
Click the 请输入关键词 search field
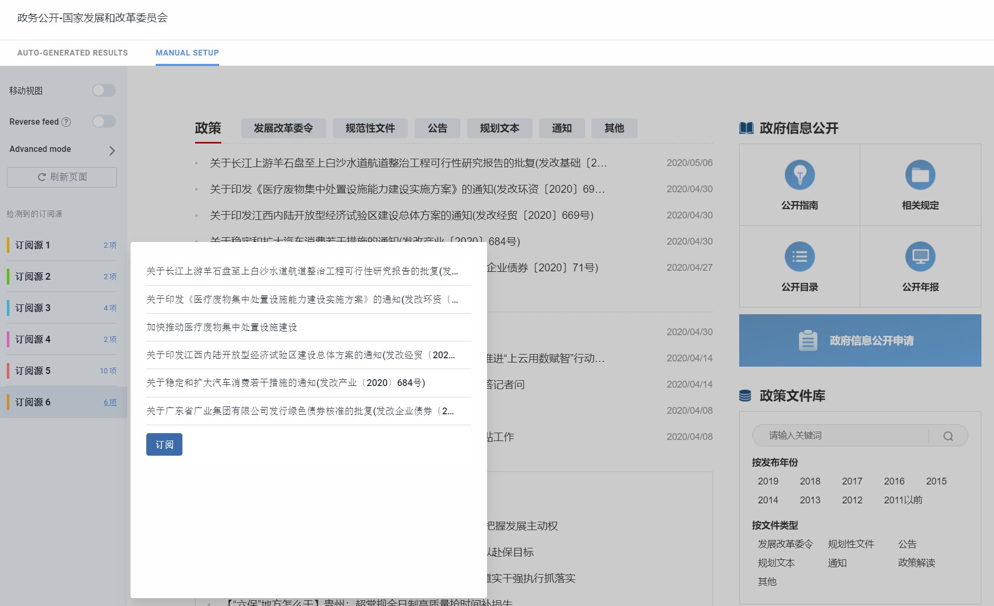(841, 436)
